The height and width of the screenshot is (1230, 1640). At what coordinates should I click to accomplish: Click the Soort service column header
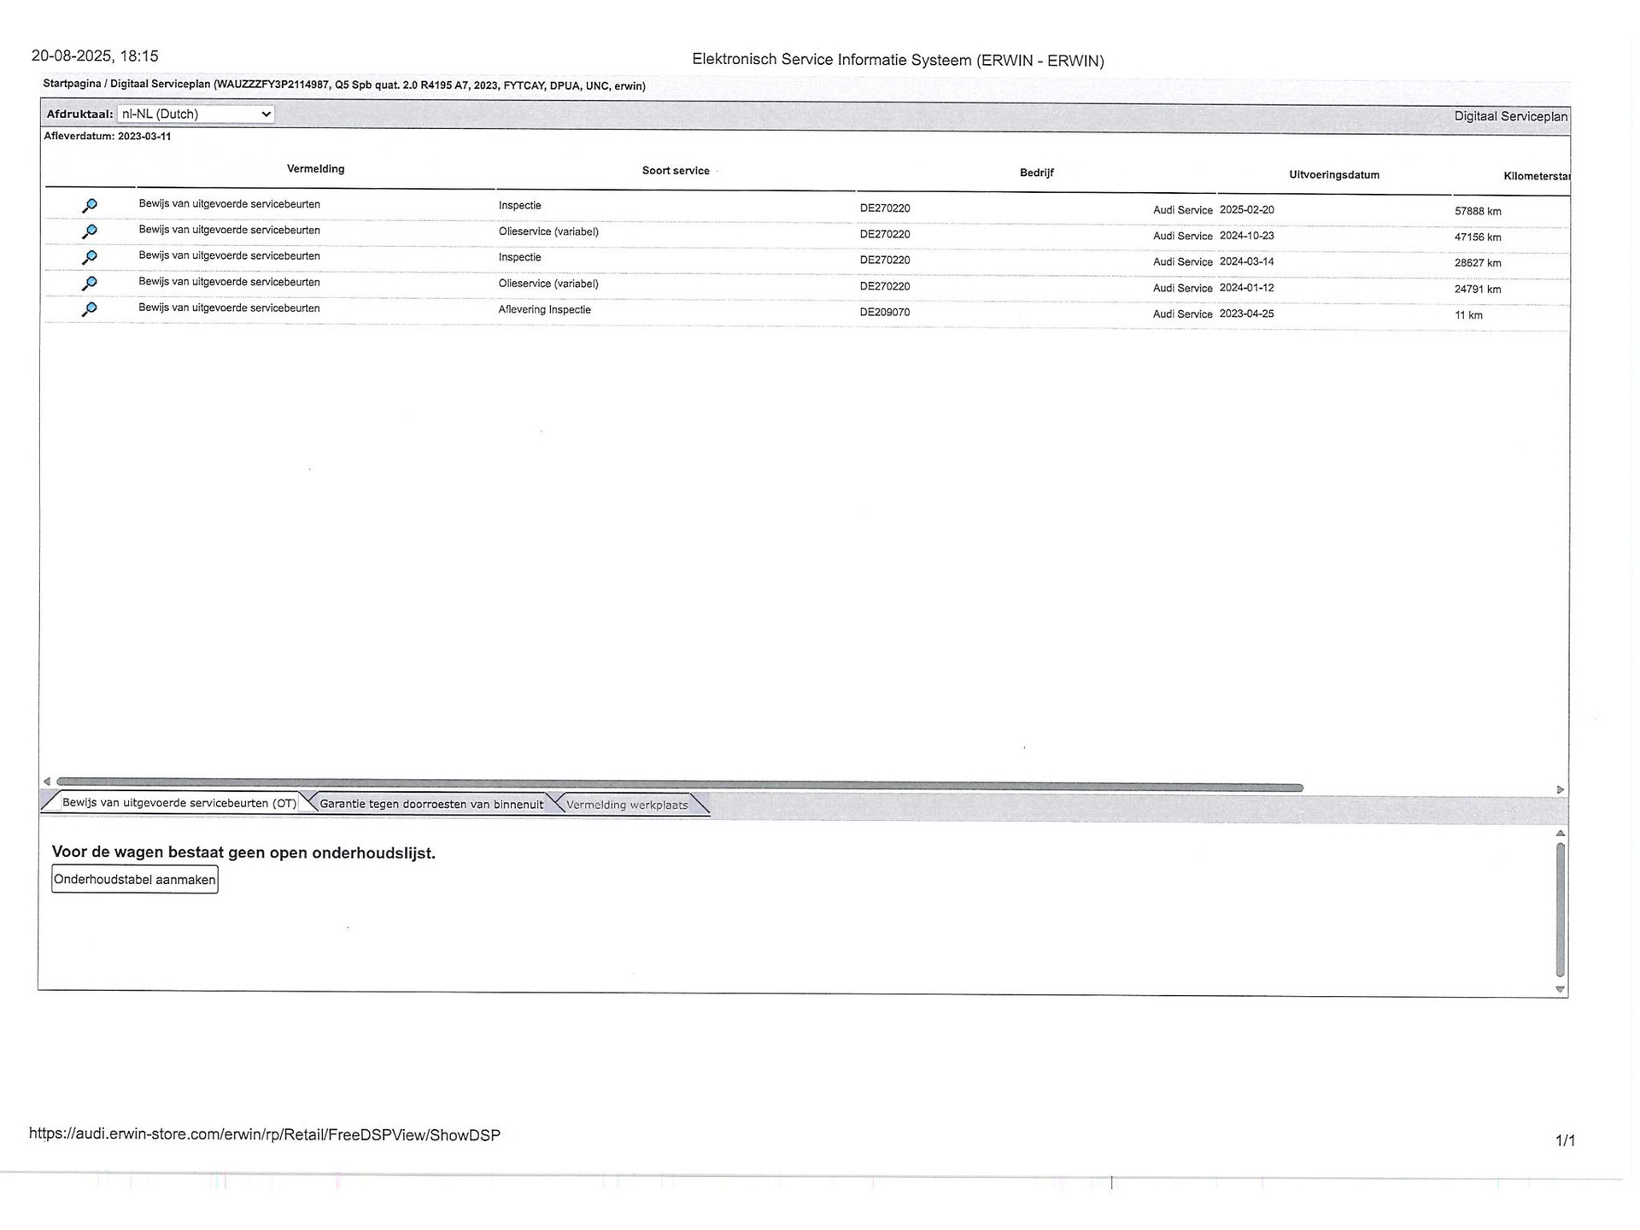(676, 171)
